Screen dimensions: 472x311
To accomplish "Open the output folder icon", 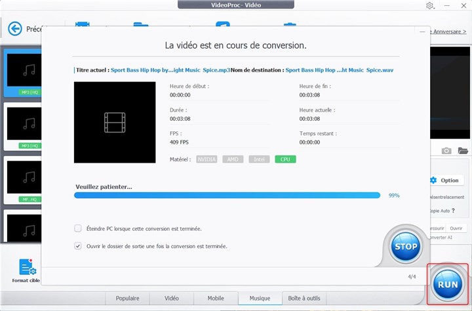I will click(x=463, y=150).
